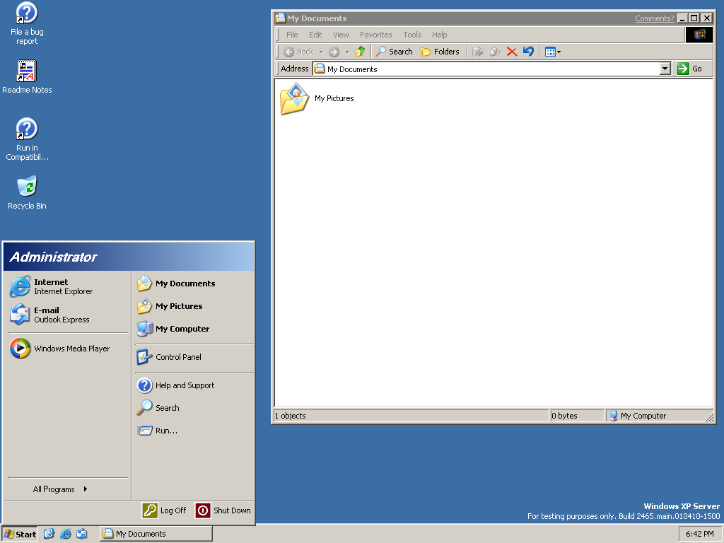The width and height of the screenshot is (724, 543).
Task: Open Internet Explorer from the Start menu
Action: (49, 286)
